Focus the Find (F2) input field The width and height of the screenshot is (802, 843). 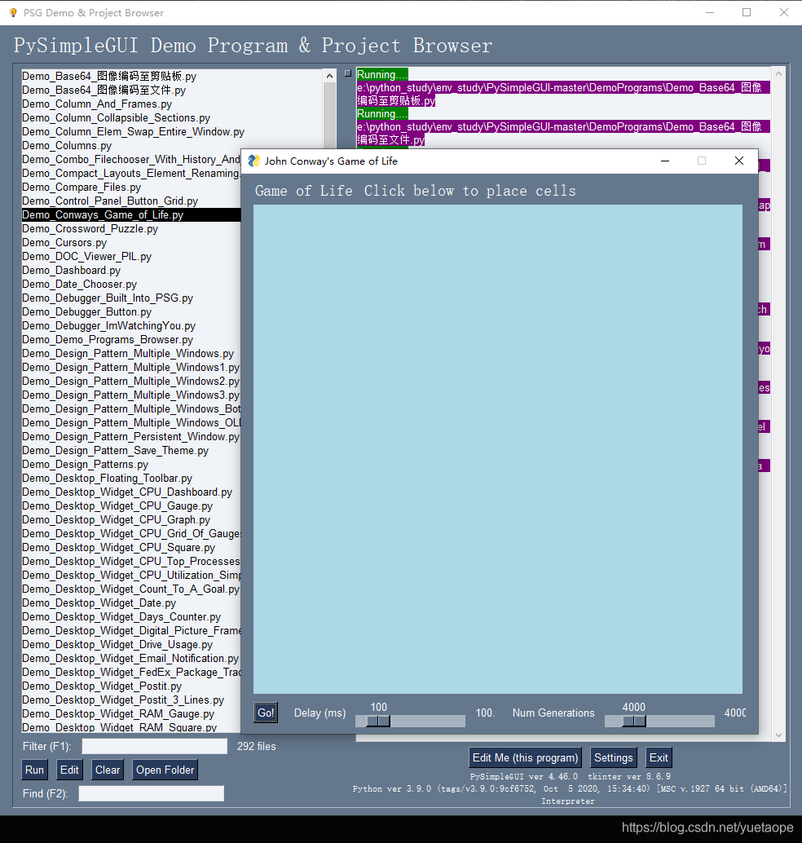[151, 793]
